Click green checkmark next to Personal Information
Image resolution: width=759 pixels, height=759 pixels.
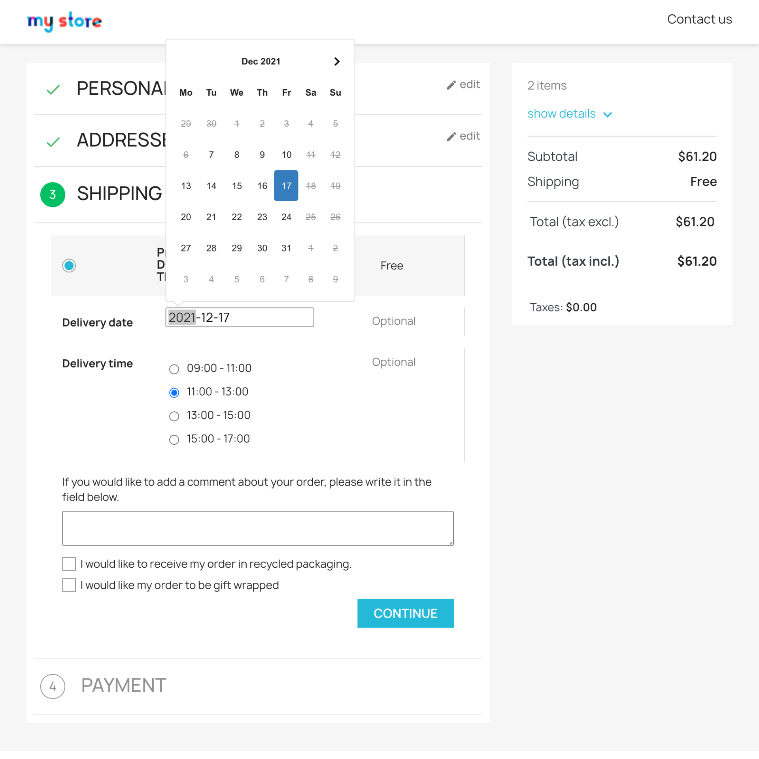[53, 90]
